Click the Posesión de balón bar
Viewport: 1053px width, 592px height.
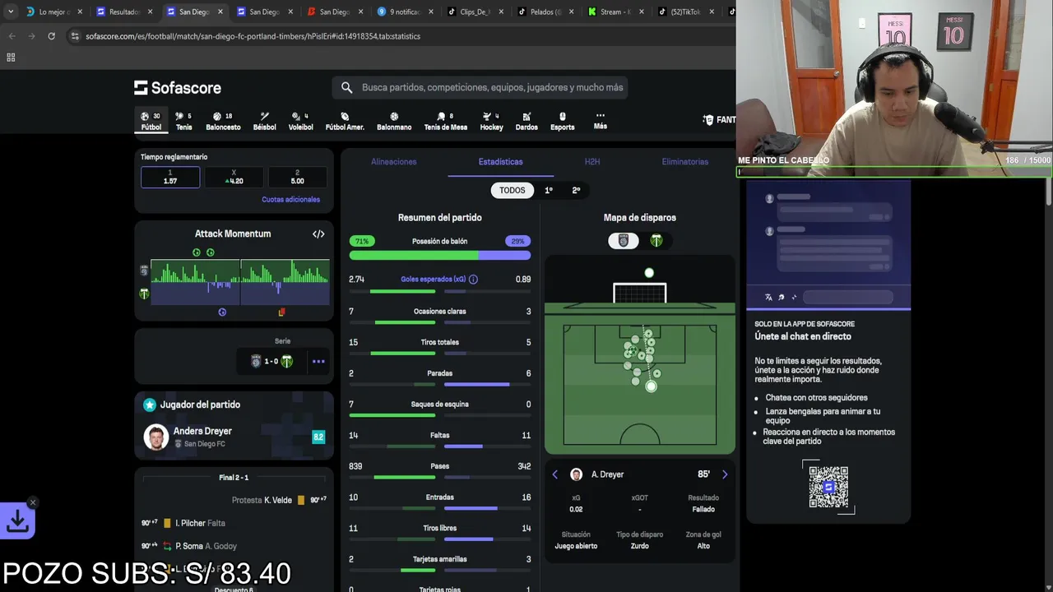click(439, 255)
